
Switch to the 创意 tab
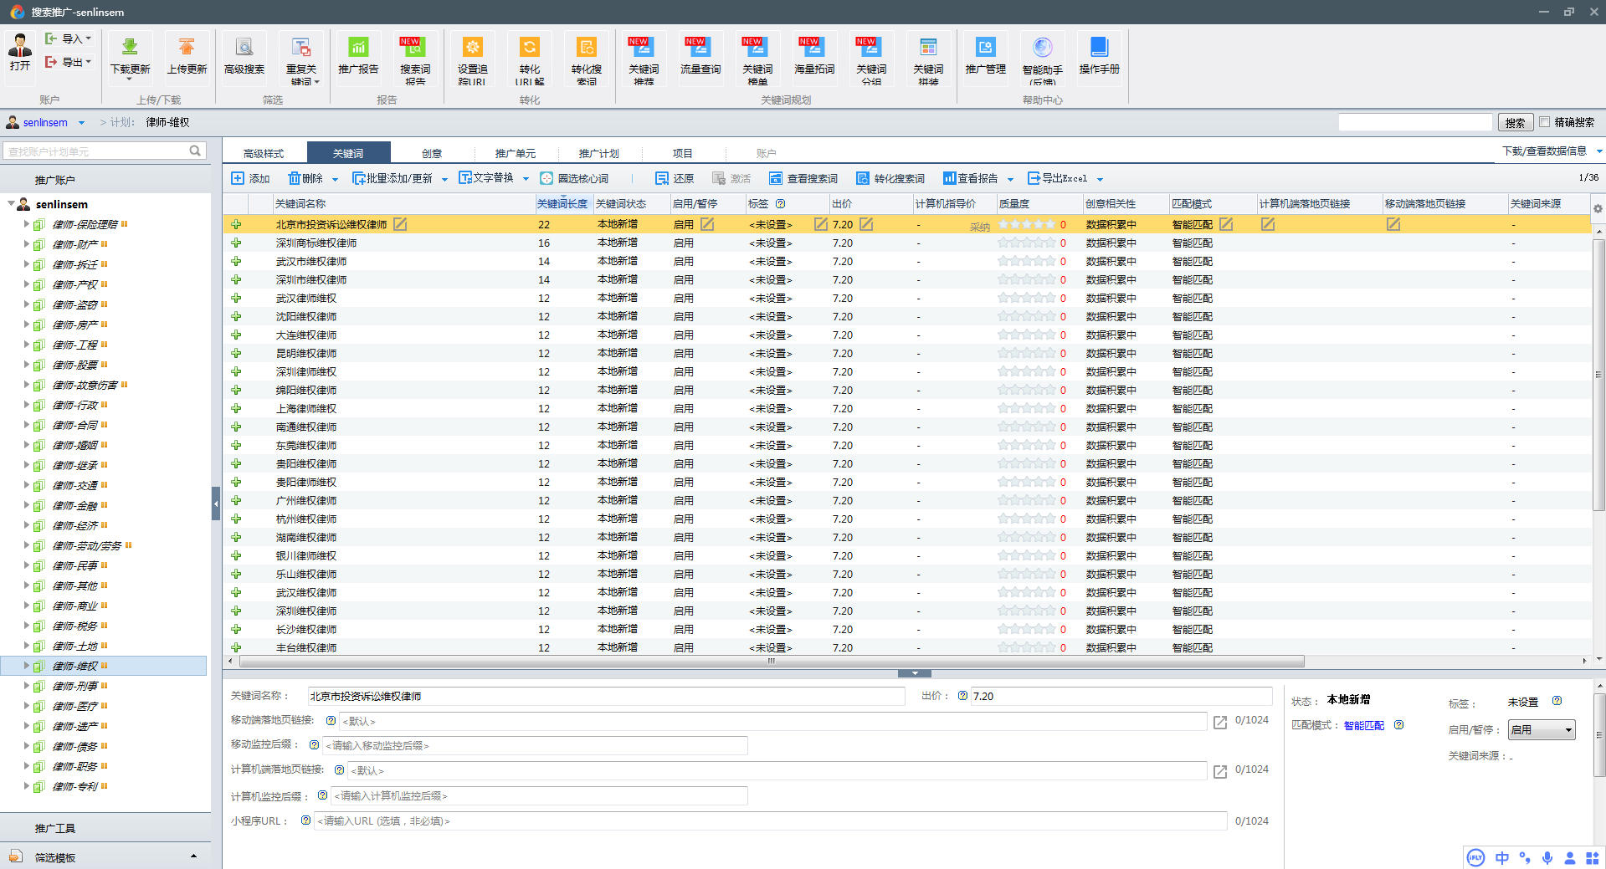(432, 153)
